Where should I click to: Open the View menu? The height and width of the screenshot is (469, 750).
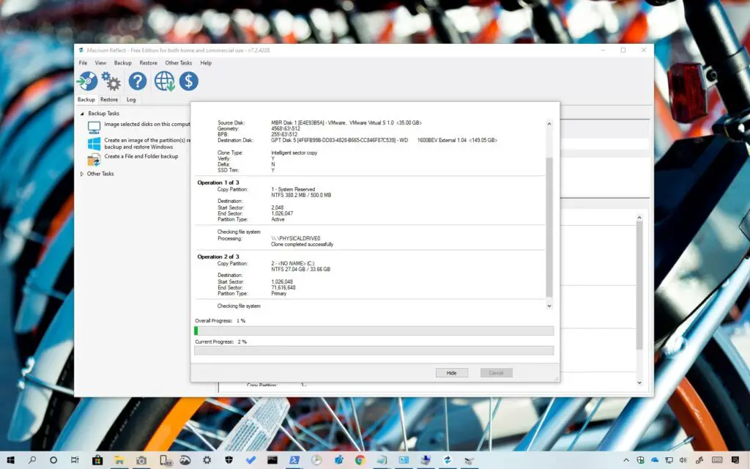pos(100,63)
